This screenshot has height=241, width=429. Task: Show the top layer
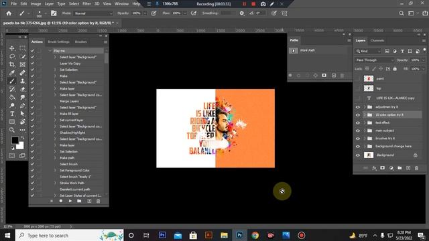click(357, 88)
